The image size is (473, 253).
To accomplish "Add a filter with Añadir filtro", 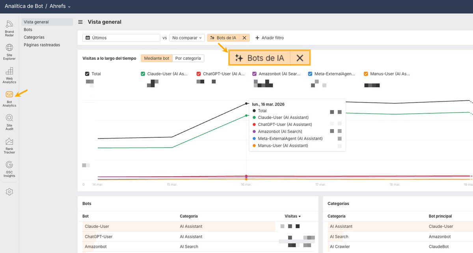I will click(x=270, y=38).
